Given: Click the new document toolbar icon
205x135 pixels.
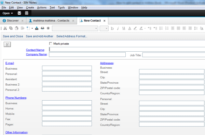Looking at the screenshot, I should click(28, 28).
